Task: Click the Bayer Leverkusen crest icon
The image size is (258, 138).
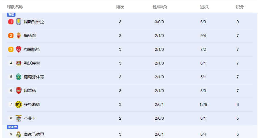Action: (19, 63)
